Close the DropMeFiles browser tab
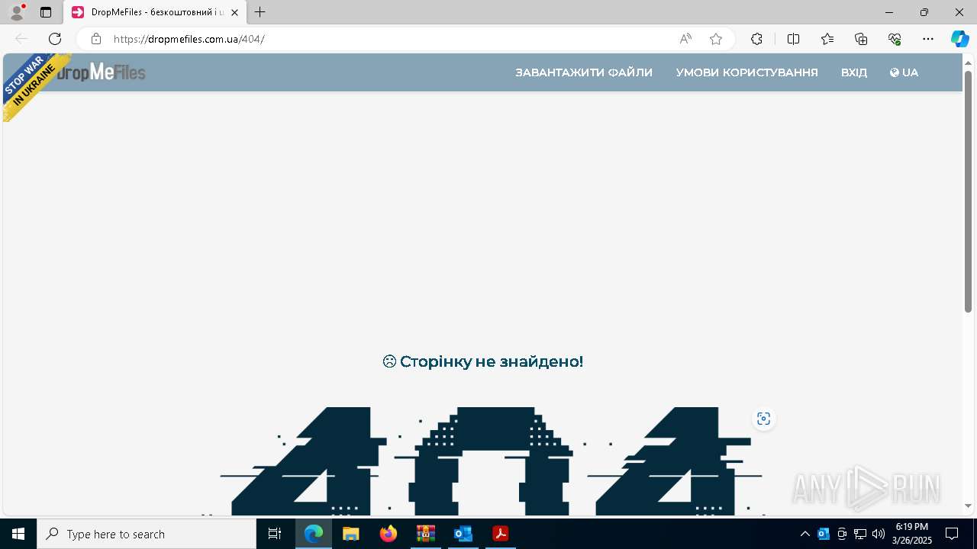Image resolution: width=977 pixels, height=549 pixels. 234,12
